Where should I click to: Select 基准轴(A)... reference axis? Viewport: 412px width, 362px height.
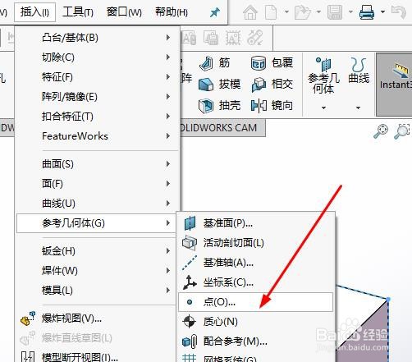pyautogui.click(x=255, y=263)
